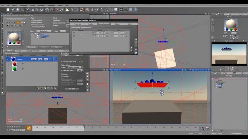
Task: Select the Mixed material radio button
Action: (x=32, y=22)
